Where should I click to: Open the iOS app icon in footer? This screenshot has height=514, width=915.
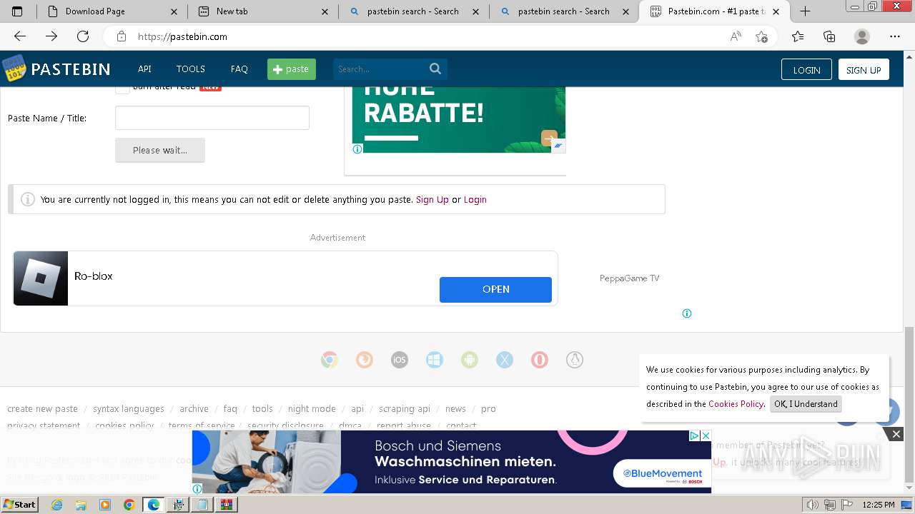[400, 360]
